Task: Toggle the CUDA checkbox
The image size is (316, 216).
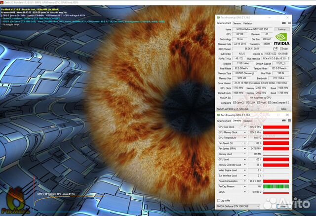Action: pyautogui.click(x=247, y=103)
